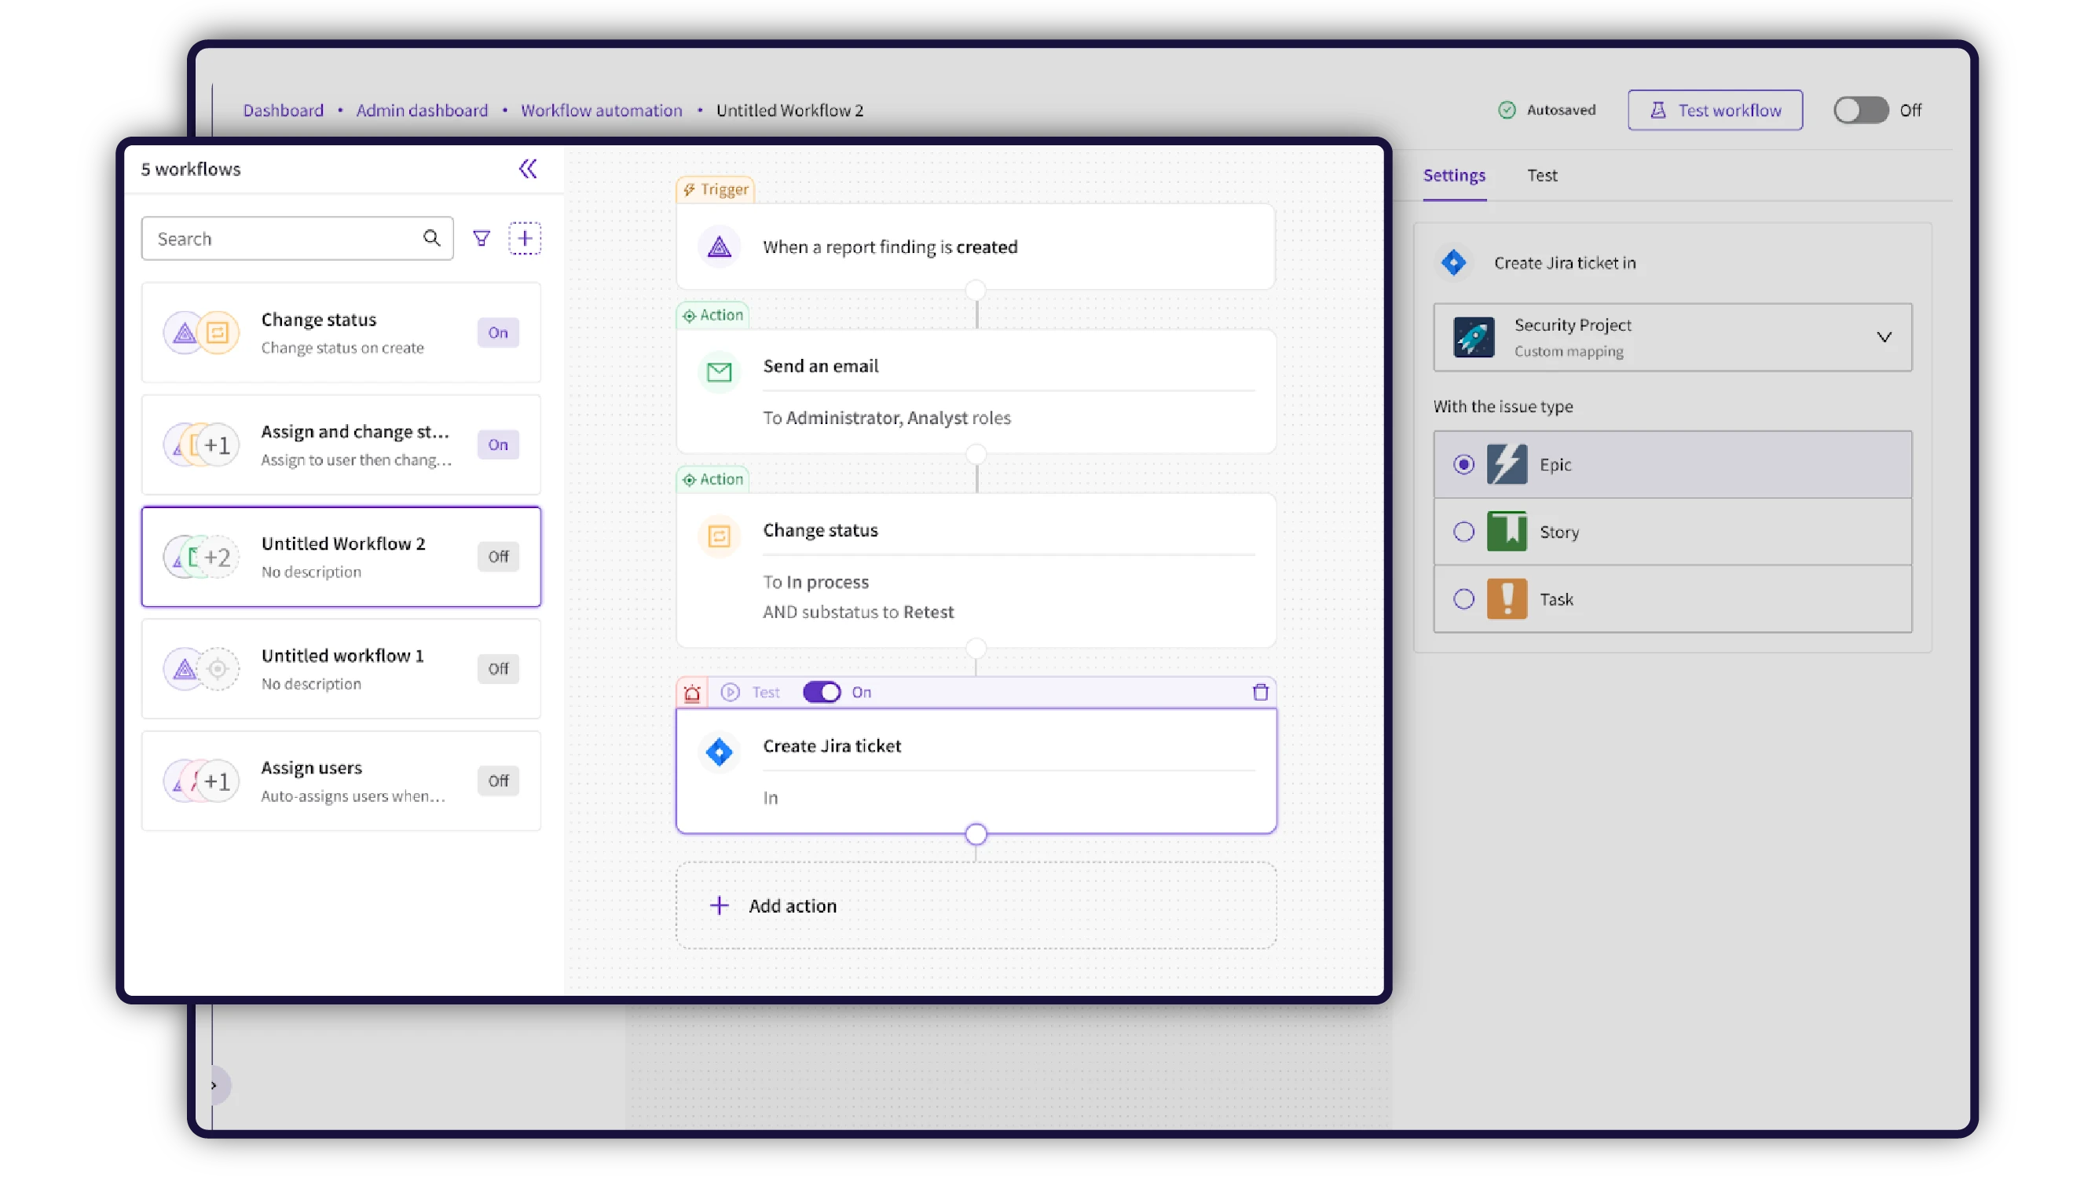Screen dimensions: 2095x1178
Task: Click the Test play icon on Jira action
Action: (731, 692)
